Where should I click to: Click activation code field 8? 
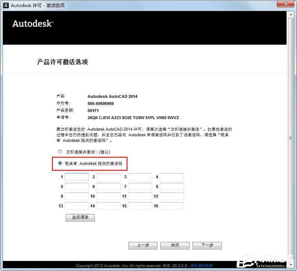(x=172, y=186)
